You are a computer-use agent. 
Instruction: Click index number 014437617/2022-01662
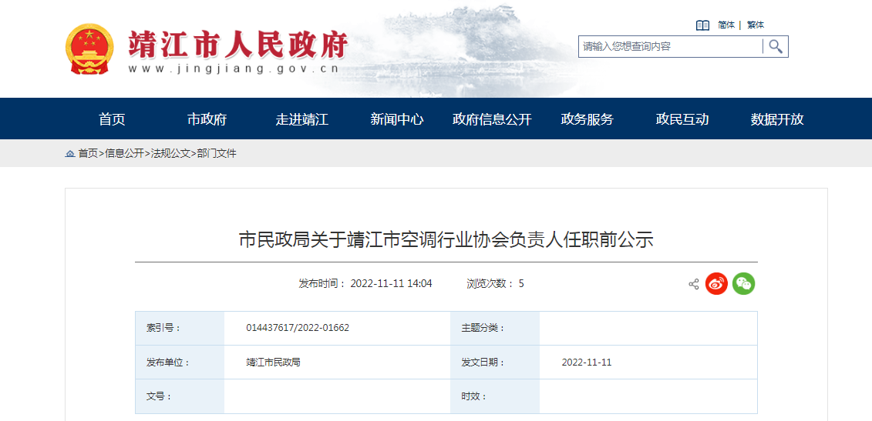[x=298, y=328]
